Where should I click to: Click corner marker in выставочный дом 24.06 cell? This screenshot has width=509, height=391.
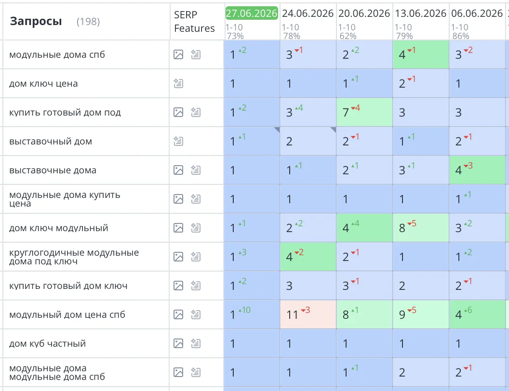334,130
